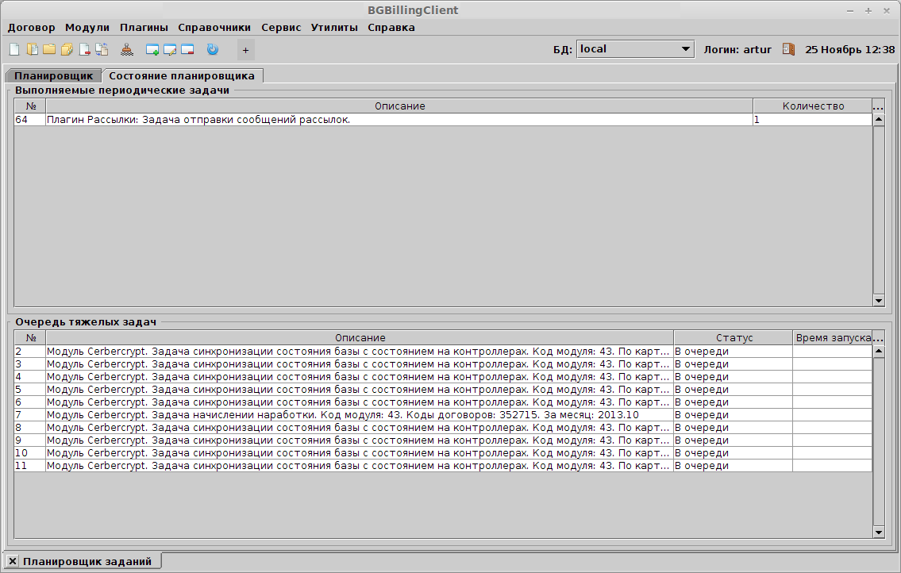Click the + button on the toolbar

(x=245, y=49)
